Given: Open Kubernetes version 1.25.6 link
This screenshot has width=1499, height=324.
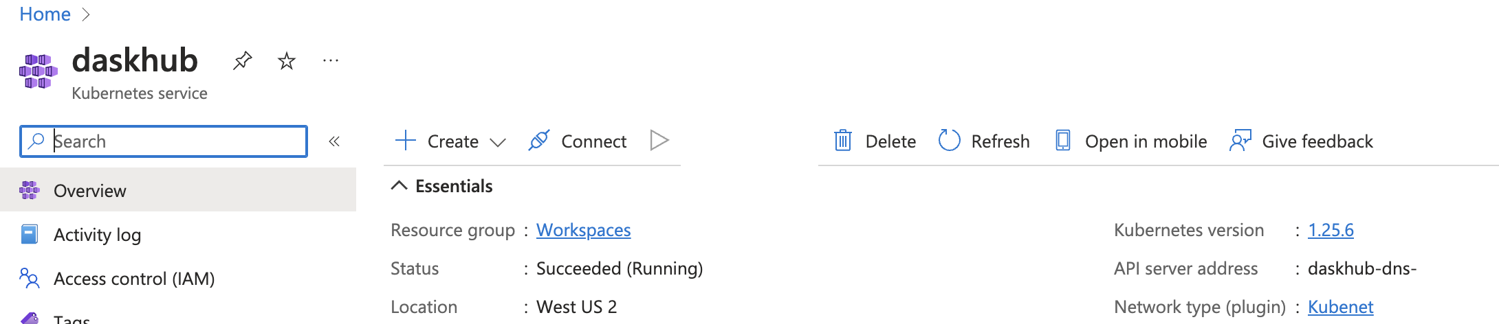Looking at the screenshot, I should coord(1331,230).
